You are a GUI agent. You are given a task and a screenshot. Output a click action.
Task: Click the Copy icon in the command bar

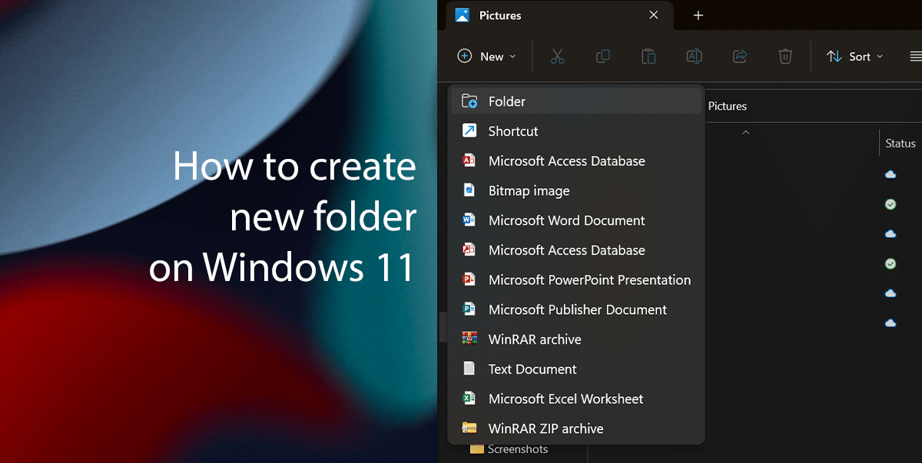(603, 56)
